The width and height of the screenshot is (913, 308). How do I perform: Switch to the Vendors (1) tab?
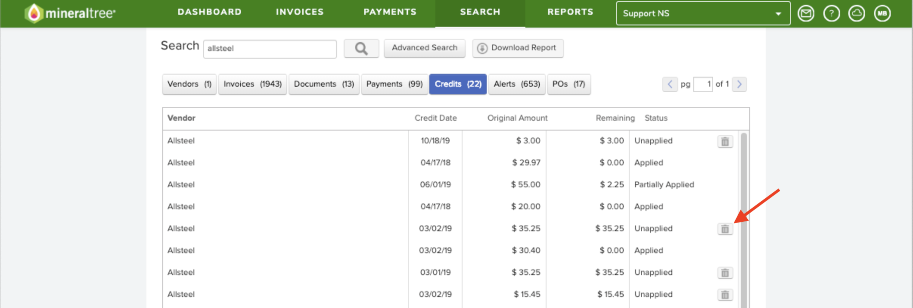pos(189,84)
